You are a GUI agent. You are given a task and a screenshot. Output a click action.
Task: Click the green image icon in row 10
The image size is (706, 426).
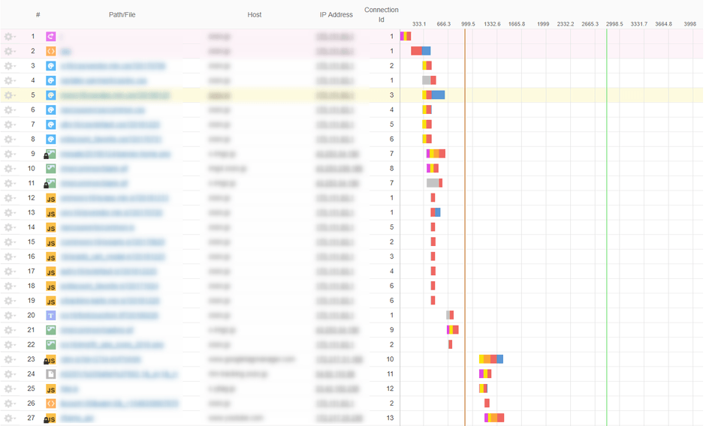pyautogui.click(x=51, y=169)
